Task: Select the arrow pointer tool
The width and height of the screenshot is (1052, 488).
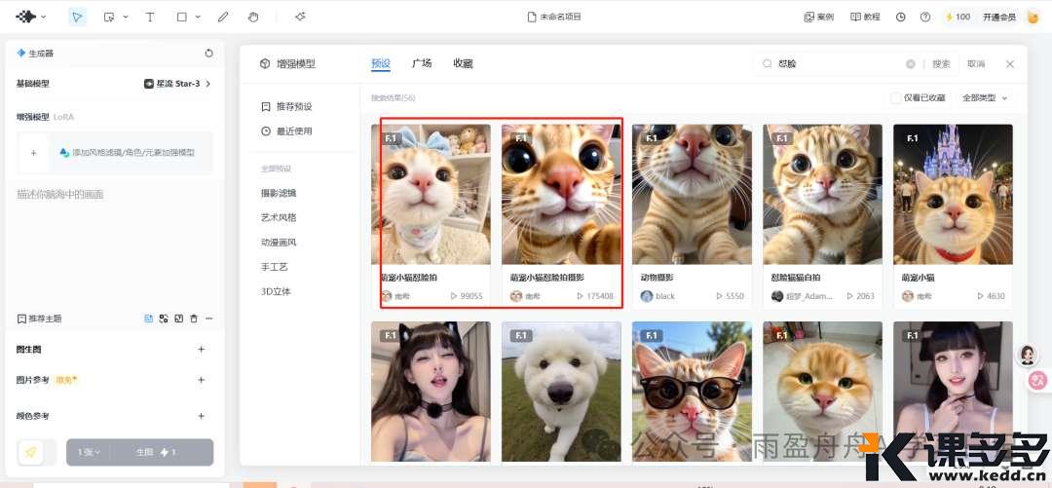Action: click(77, 17)
